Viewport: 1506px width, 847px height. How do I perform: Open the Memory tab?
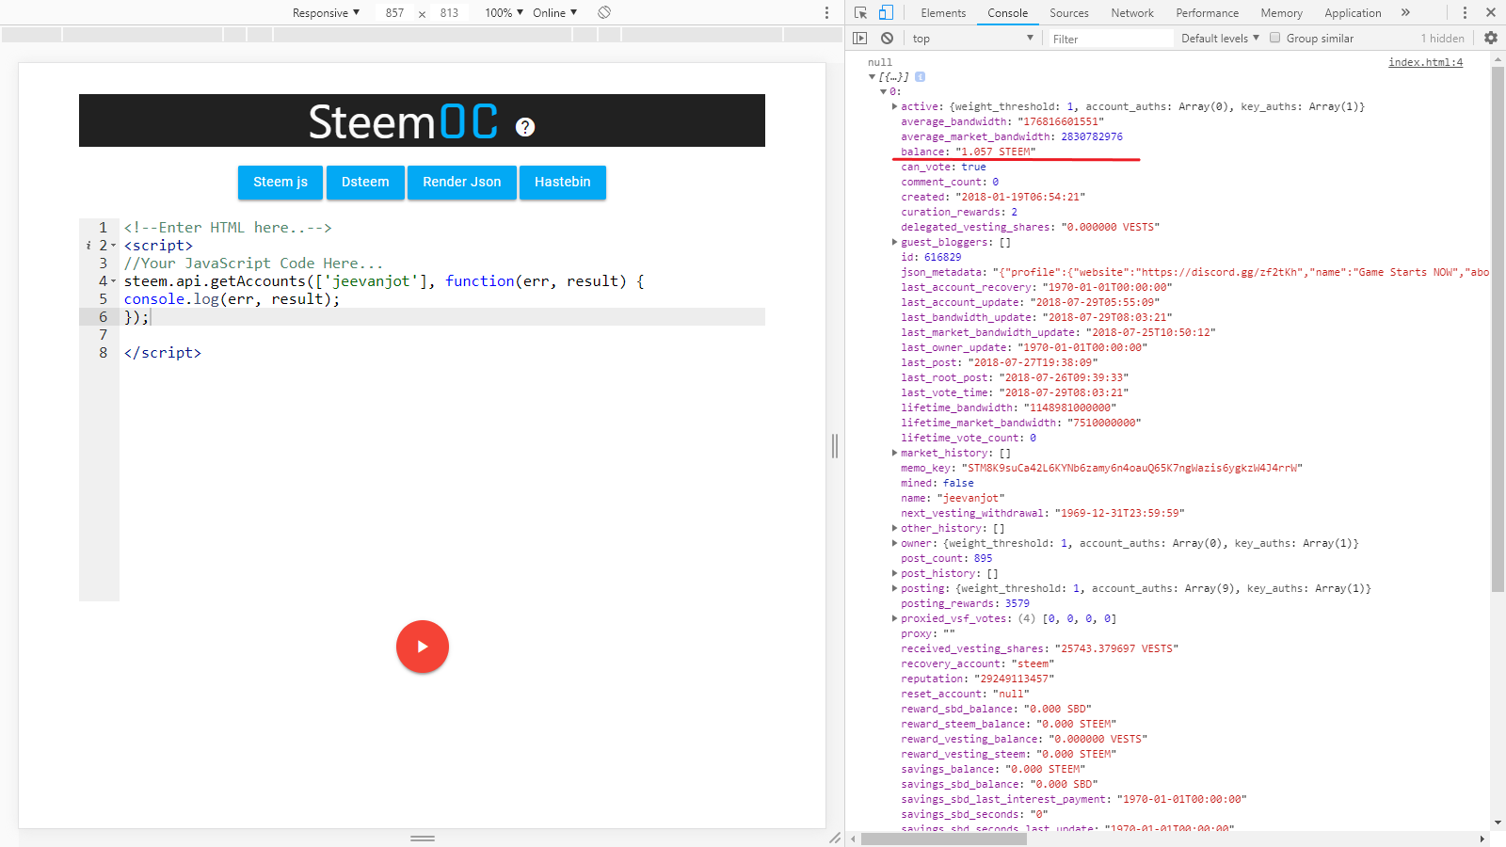(1282, 13)
